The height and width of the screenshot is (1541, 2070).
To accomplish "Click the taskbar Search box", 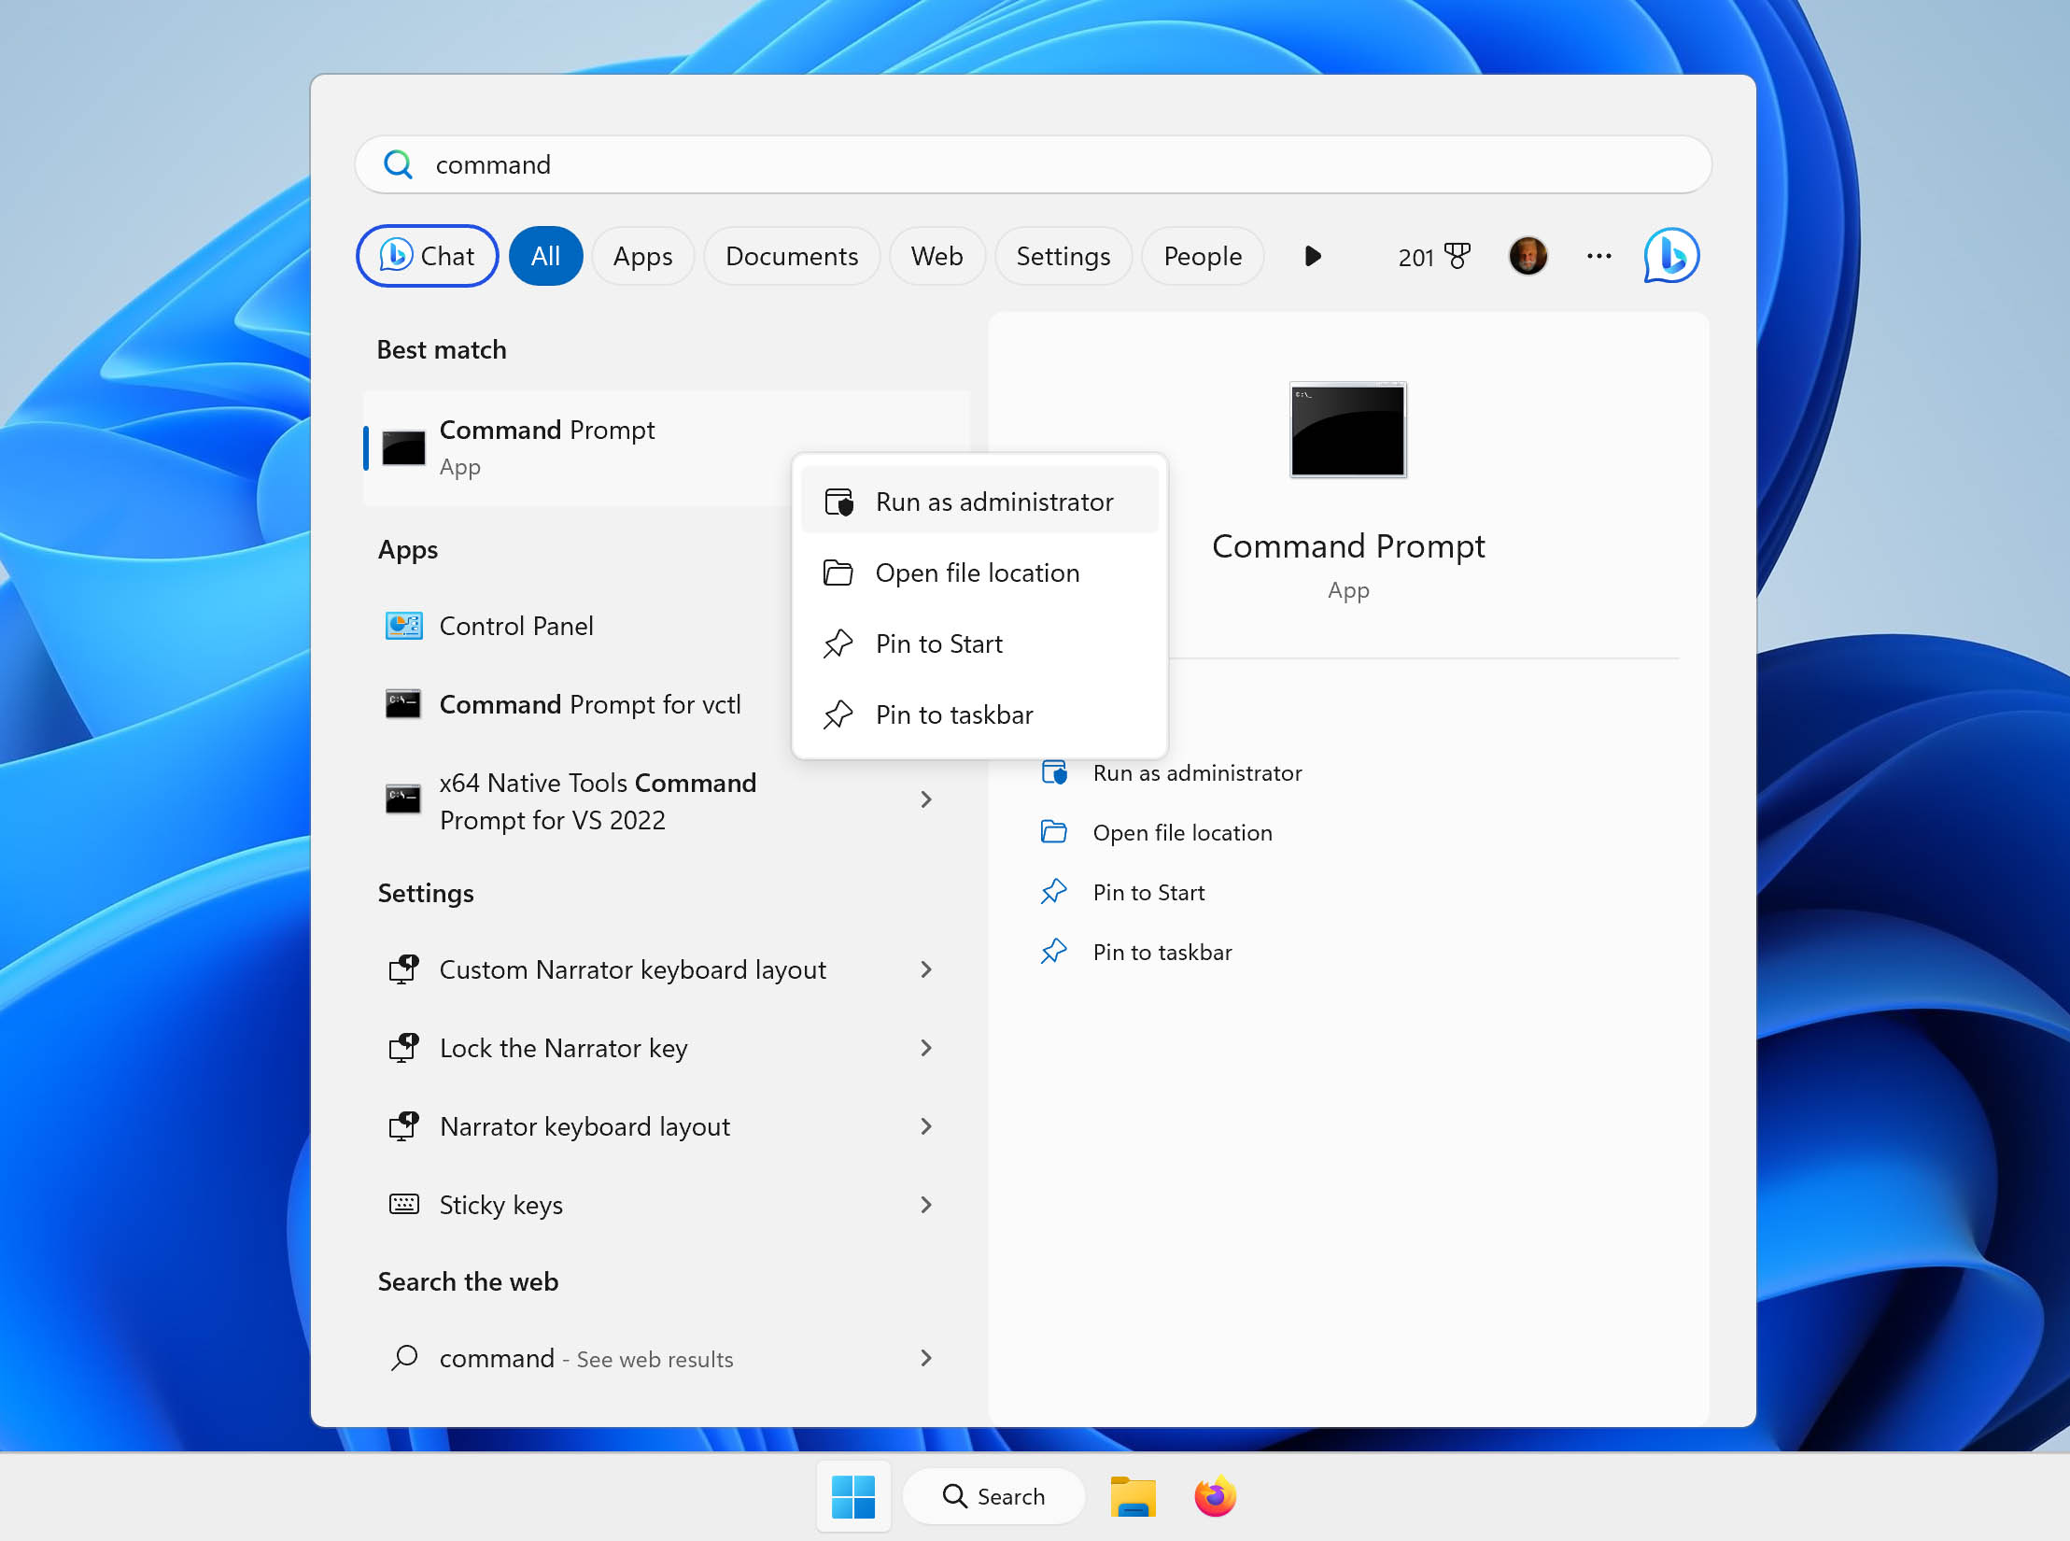I will pos(993,1496).
